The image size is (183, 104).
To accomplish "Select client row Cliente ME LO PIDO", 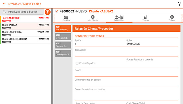I will [x=26, y=19].
